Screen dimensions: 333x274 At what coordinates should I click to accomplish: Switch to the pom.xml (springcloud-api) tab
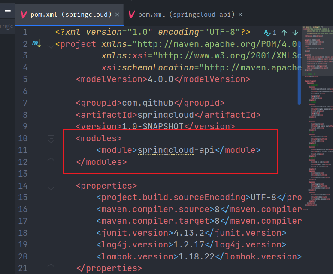click(186, 15)
